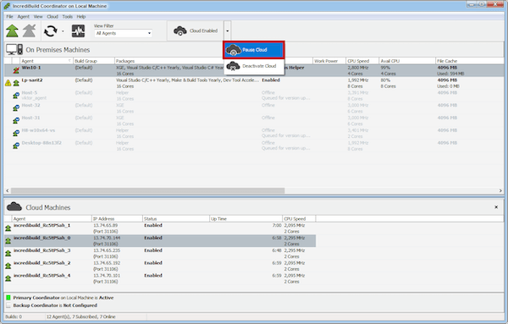Select Deactivate Cloud menu entry

click(254, 66)
